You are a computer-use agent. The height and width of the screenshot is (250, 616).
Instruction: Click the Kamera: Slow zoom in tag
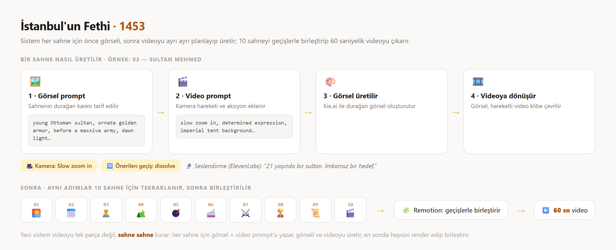pos(59,166)
